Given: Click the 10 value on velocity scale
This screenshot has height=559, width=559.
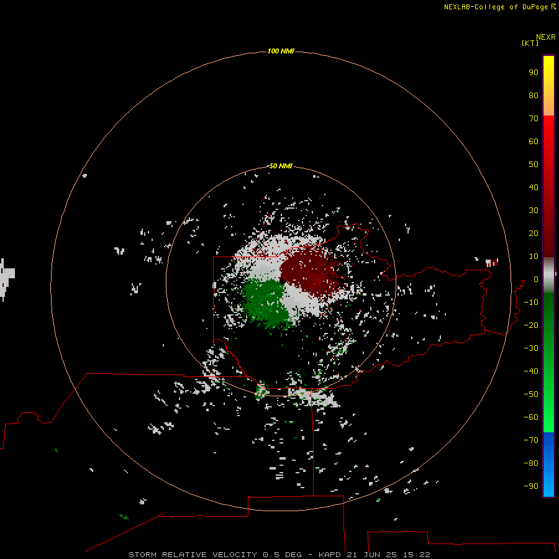Looking at the screenshot, I should [534, 257].
